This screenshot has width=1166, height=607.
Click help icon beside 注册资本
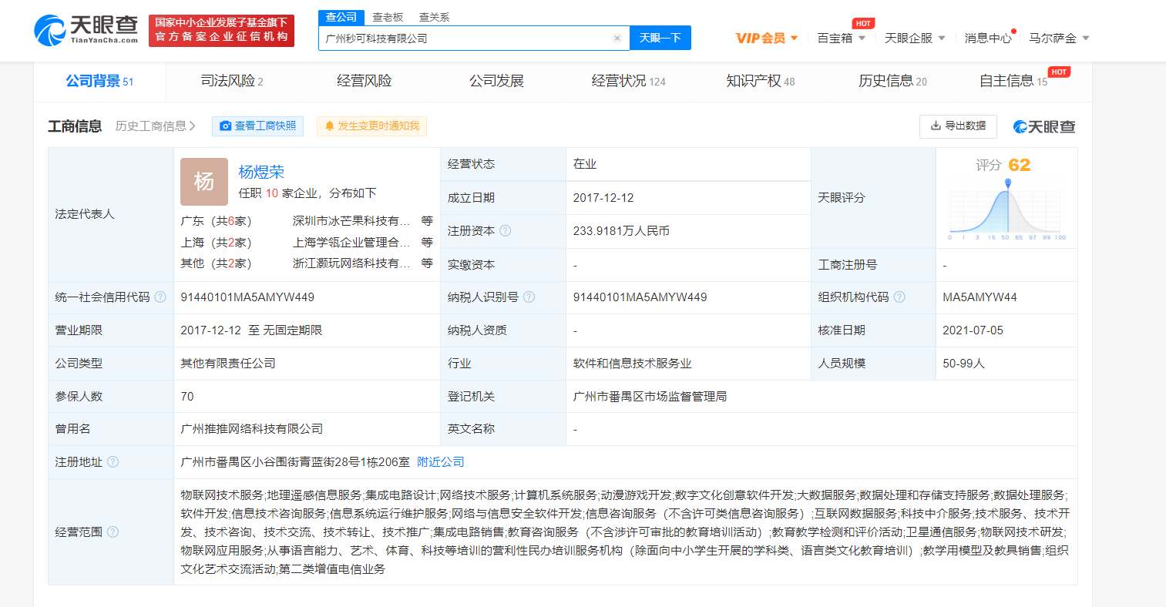click(x=506, y=231)
